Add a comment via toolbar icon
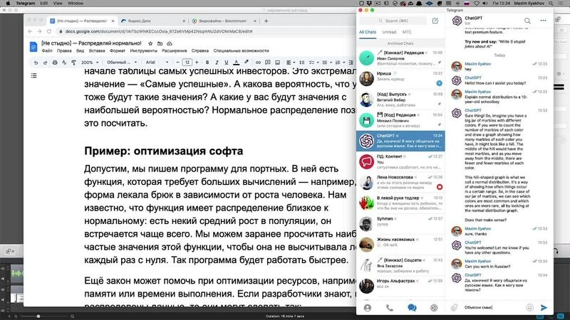This screenshot has width=570, height=320. (x=268, y=63)
